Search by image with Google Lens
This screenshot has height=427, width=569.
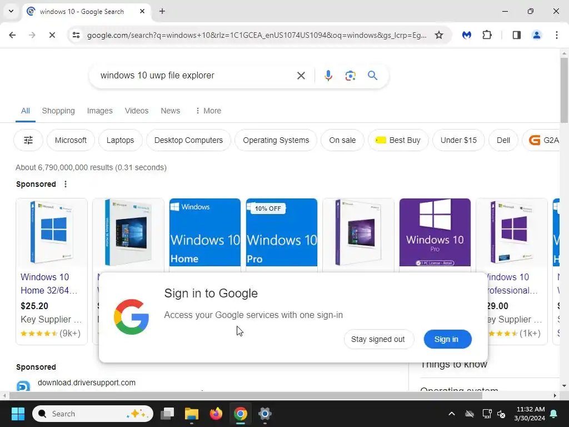coord(350,76)
